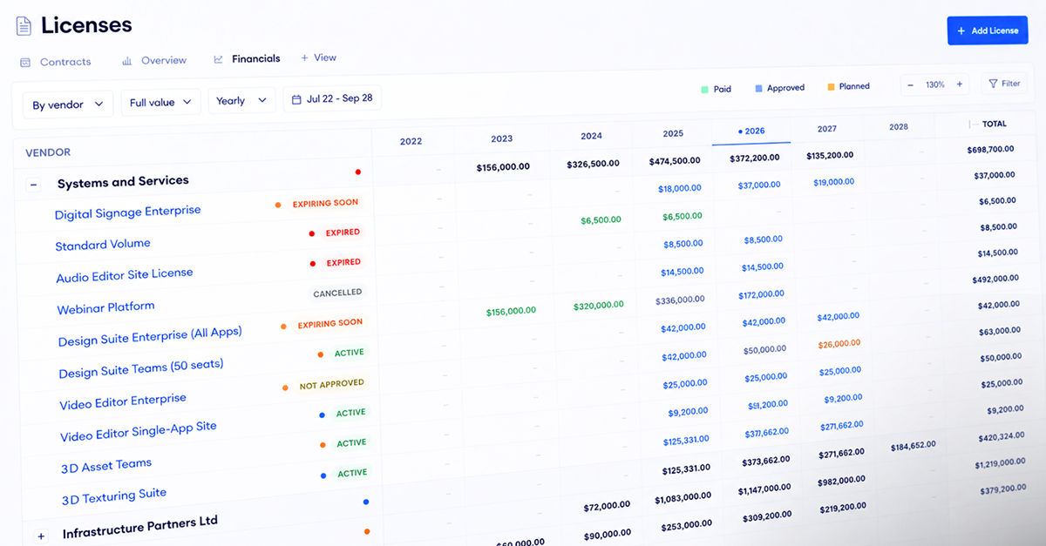Image resolution: width=1046 pixels, height=546 pixels.
Task: Click the $1,219,000.00 total cell
Action: coord(1000,462)
